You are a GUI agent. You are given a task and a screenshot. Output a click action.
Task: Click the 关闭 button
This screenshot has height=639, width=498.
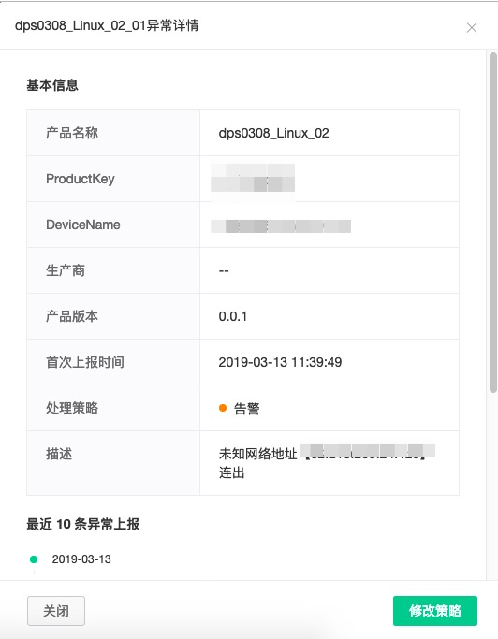coord(56,611)
